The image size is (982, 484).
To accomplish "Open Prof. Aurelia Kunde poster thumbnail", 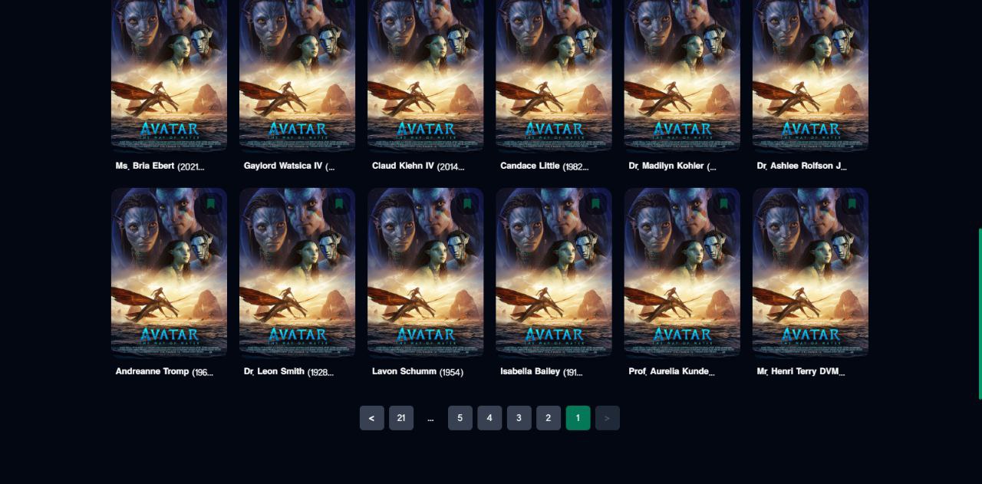I will [x=681, y=272].
